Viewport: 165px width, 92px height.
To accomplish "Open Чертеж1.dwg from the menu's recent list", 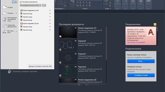I will point(27,17).
